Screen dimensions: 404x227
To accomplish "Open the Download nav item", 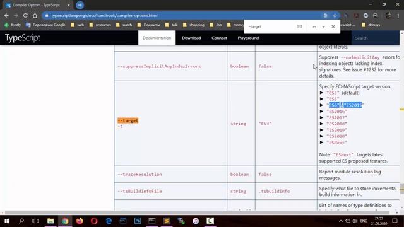I will (191, 38).
